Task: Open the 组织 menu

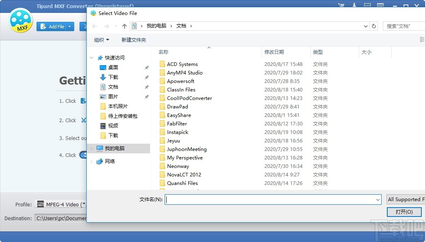Action: click(x=102, y=40)
